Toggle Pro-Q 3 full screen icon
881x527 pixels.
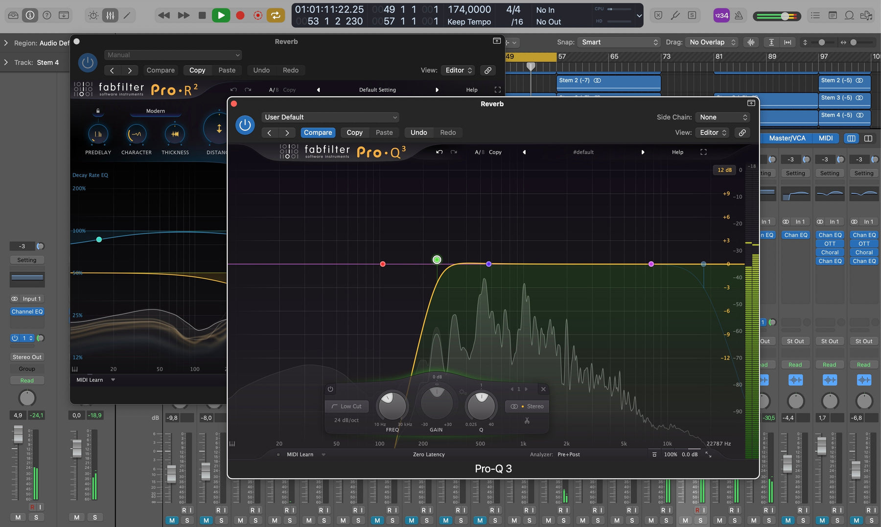pyautogui.click(x=703, y=152)
